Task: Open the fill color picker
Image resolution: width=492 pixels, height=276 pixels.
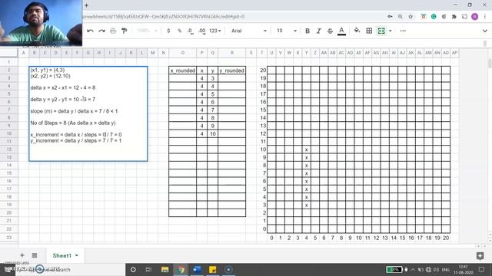Action: 357,31
